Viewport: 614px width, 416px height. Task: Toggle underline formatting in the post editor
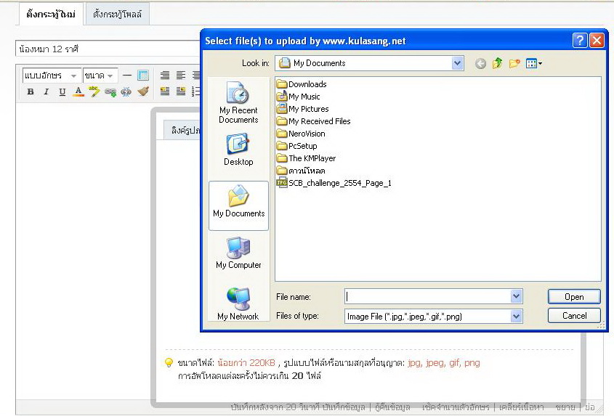click(x=62, y=91)
